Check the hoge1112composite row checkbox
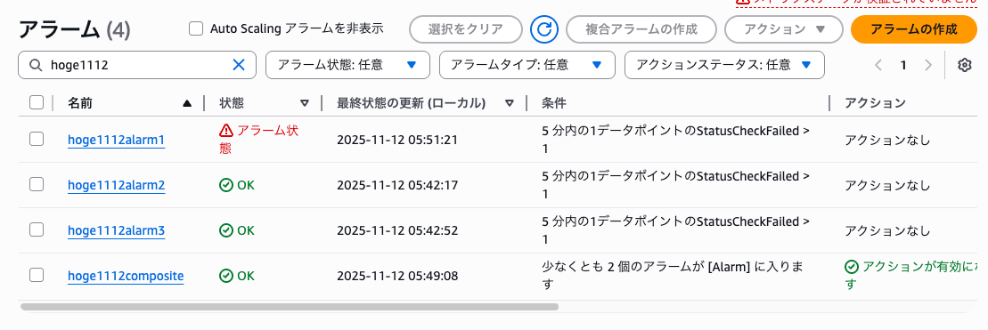This screenshot has height=330, width=988. click(37, 275)
